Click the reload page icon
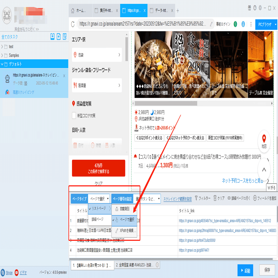The height and width of the screenshot is (278, 278). point(73,24)
